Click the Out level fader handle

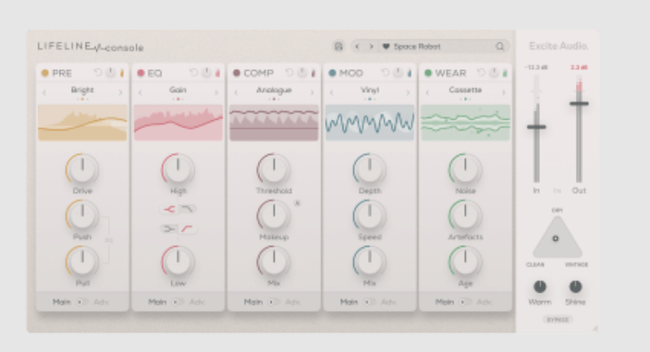pos(579,103)
